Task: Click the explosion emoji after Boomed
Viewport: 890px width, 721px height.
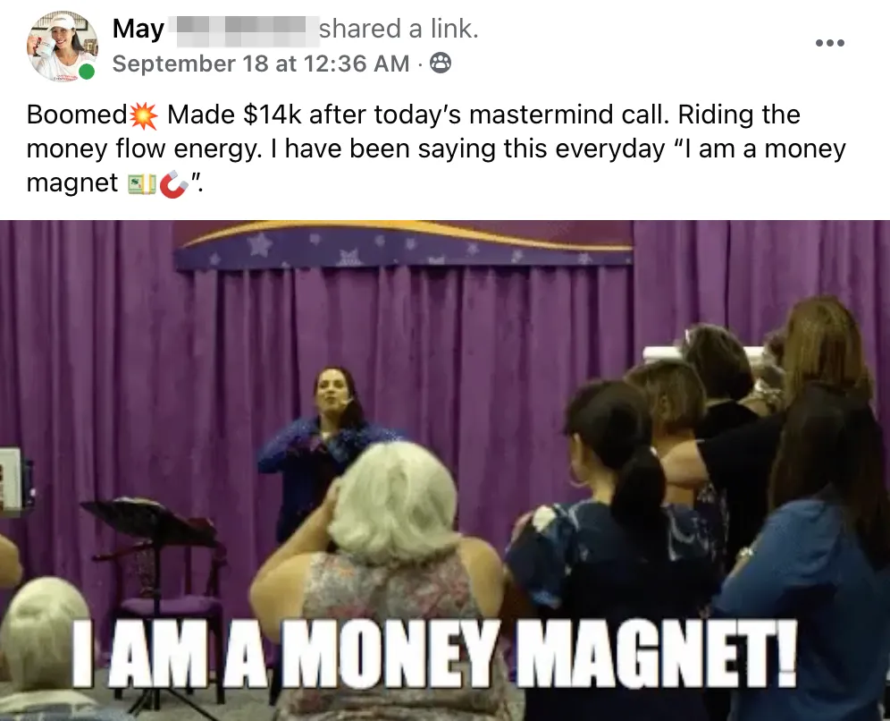Action: click(144, 115)
